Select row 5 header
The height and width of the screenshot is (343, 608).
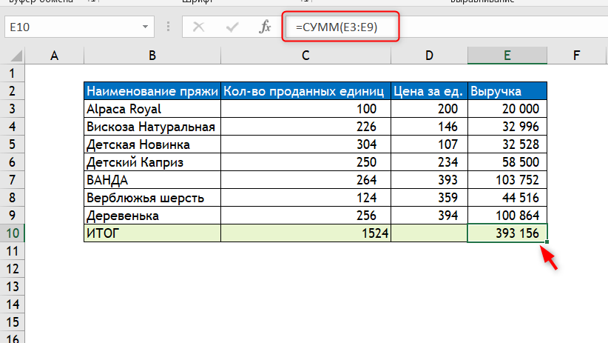pyautogui.click(x=12, y=144)
